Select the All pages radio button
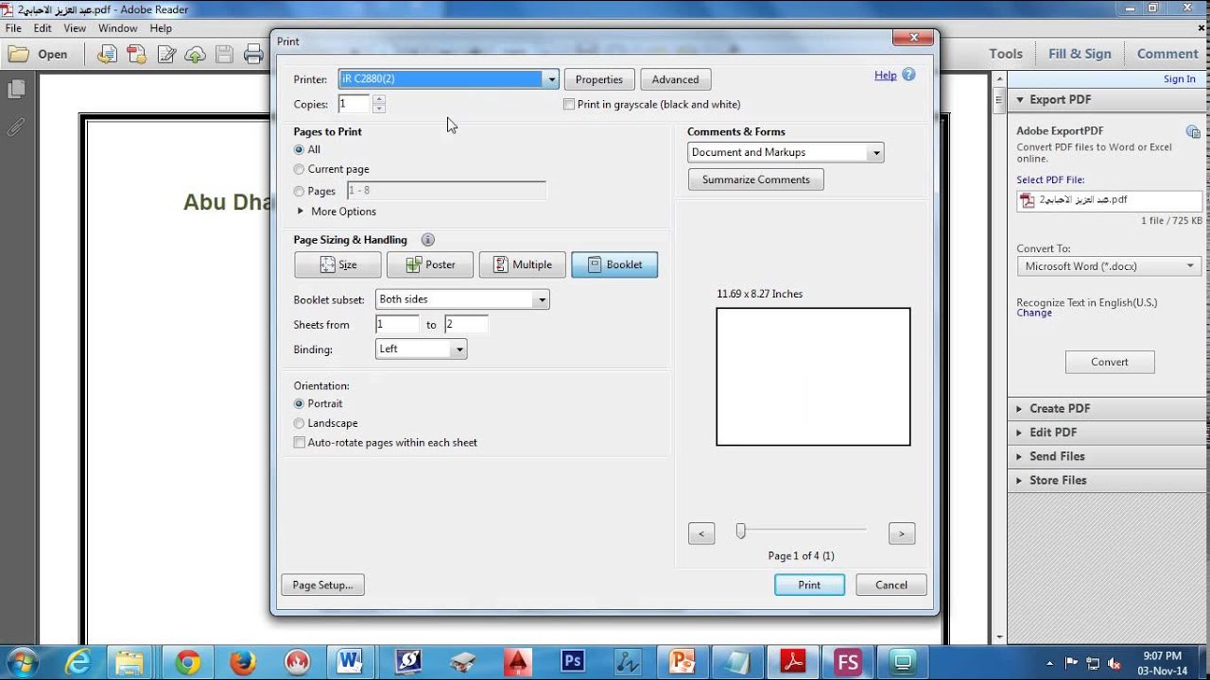 pyautogui.click(x=299, y=149)
